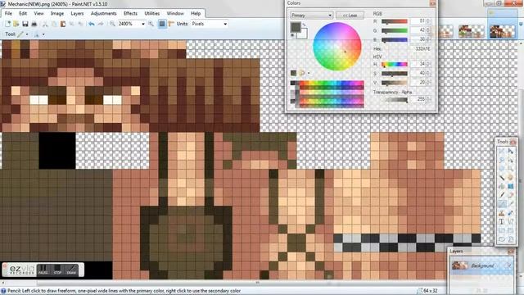Open the Layers menu
Viewport: 524px width, 295px height.
[77, 13]
